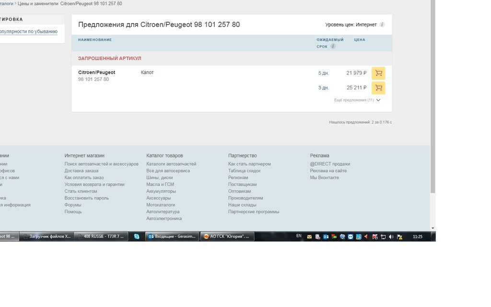Open the envelope mail tray icon
Viewport: 491px width, 307px height.
(309, 237)
